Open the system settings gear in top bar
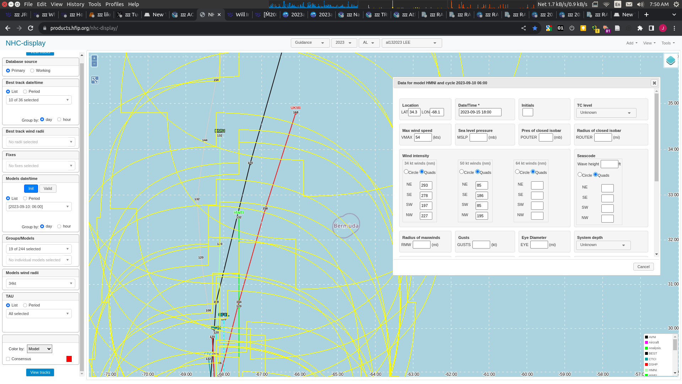This screenshot has height=384, width=682. click(x=676, y=4)
